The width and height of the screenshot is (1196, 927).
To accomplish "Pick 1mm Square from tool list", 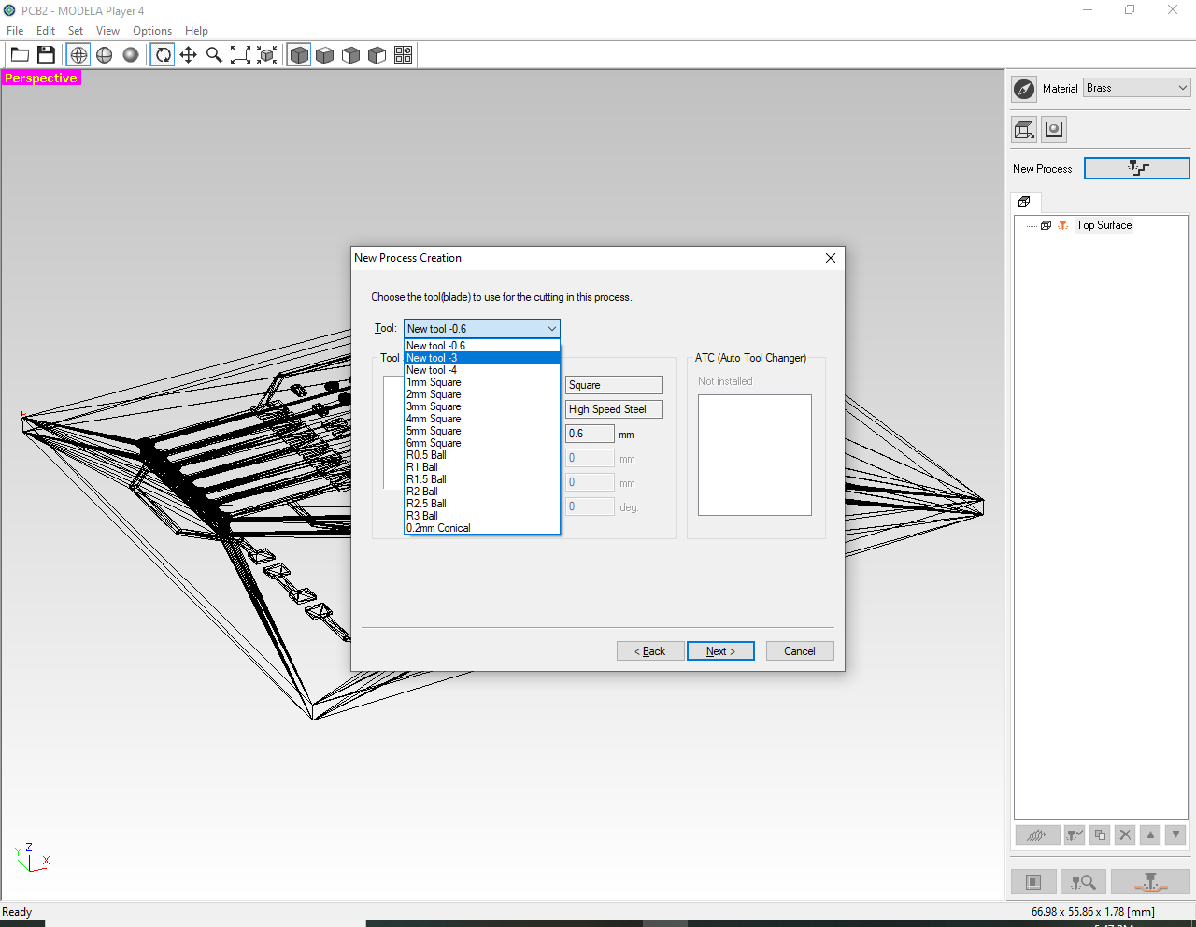I will tap(482, 382).
